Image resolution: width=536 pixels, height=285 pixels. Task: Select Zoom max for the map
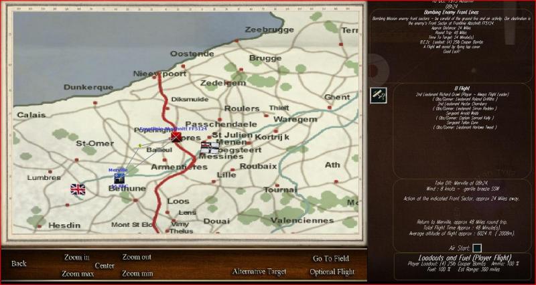click(78, 274)
